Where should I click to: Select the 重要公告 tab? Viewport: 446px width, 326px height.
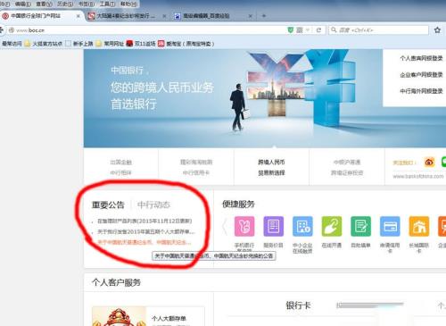(x=108, y=205)
